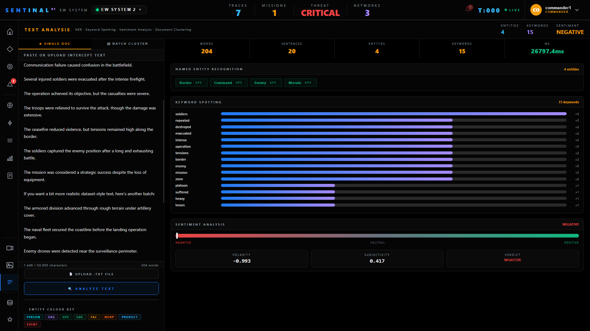
Task: Open the EW SYSTEM 2 dropdown
Action: pos(119,10)
